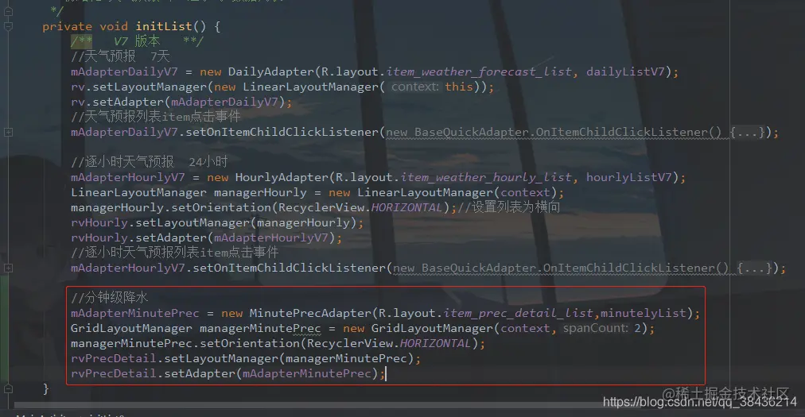Click comment //天气预报列表item点击事件
The image size is (805, 417).
[x=156, y=117]
